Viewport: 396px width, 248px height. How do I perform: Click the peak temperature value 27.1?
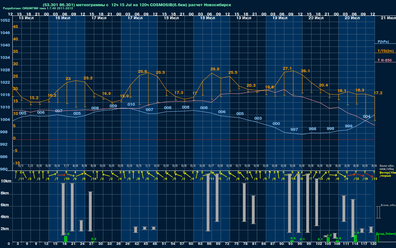click(287, 69)
